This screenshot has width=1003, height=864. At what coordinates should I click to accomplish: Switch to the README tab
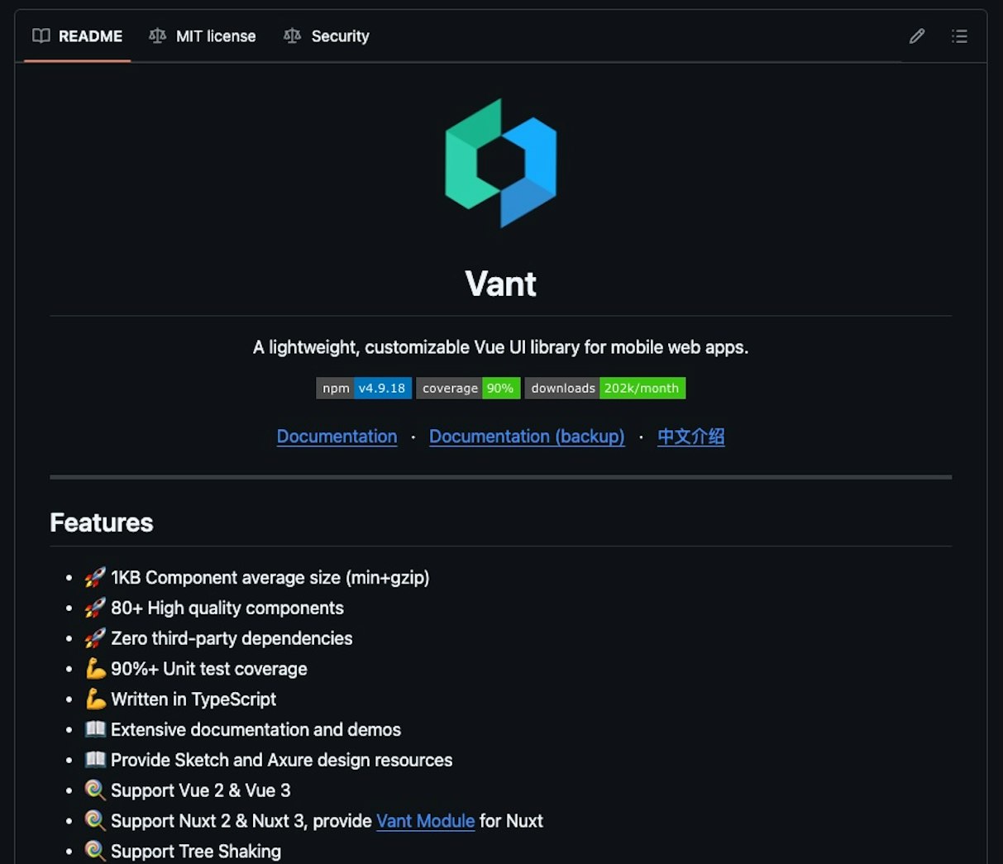(78, 36)
